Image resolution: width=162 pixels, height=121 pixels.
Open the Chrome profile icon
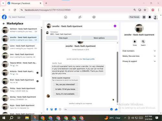pyautogui.click(x=153, y=10)
